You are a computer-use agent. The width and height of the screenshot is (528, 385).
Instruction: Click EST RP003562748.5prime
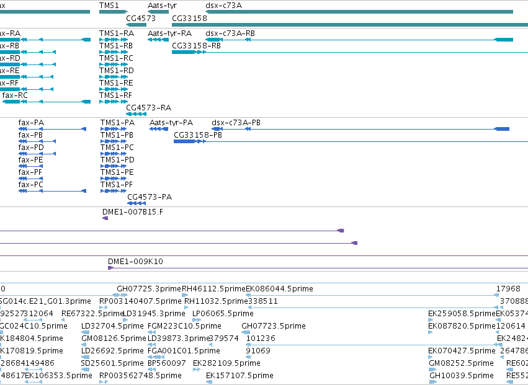[140, 376]
